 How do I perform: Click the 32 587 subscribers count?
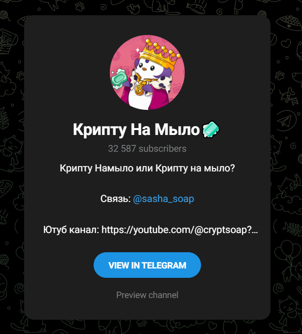pos(147,148)
